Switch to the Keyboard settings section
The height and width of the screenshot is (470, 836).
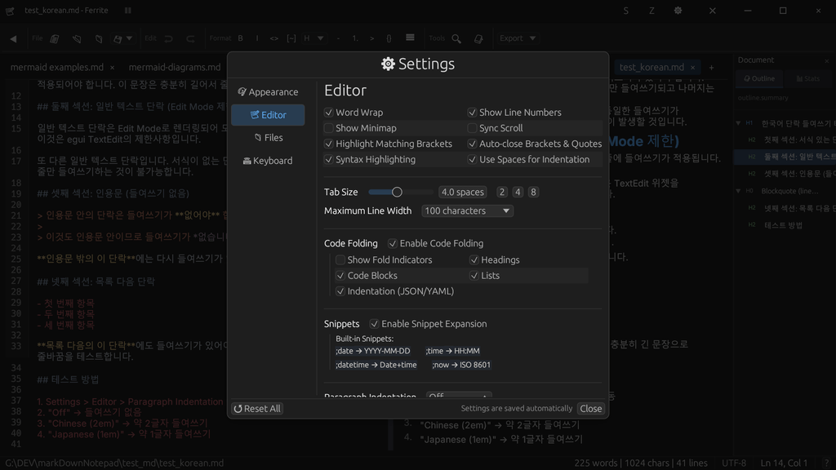pos(268,161)
